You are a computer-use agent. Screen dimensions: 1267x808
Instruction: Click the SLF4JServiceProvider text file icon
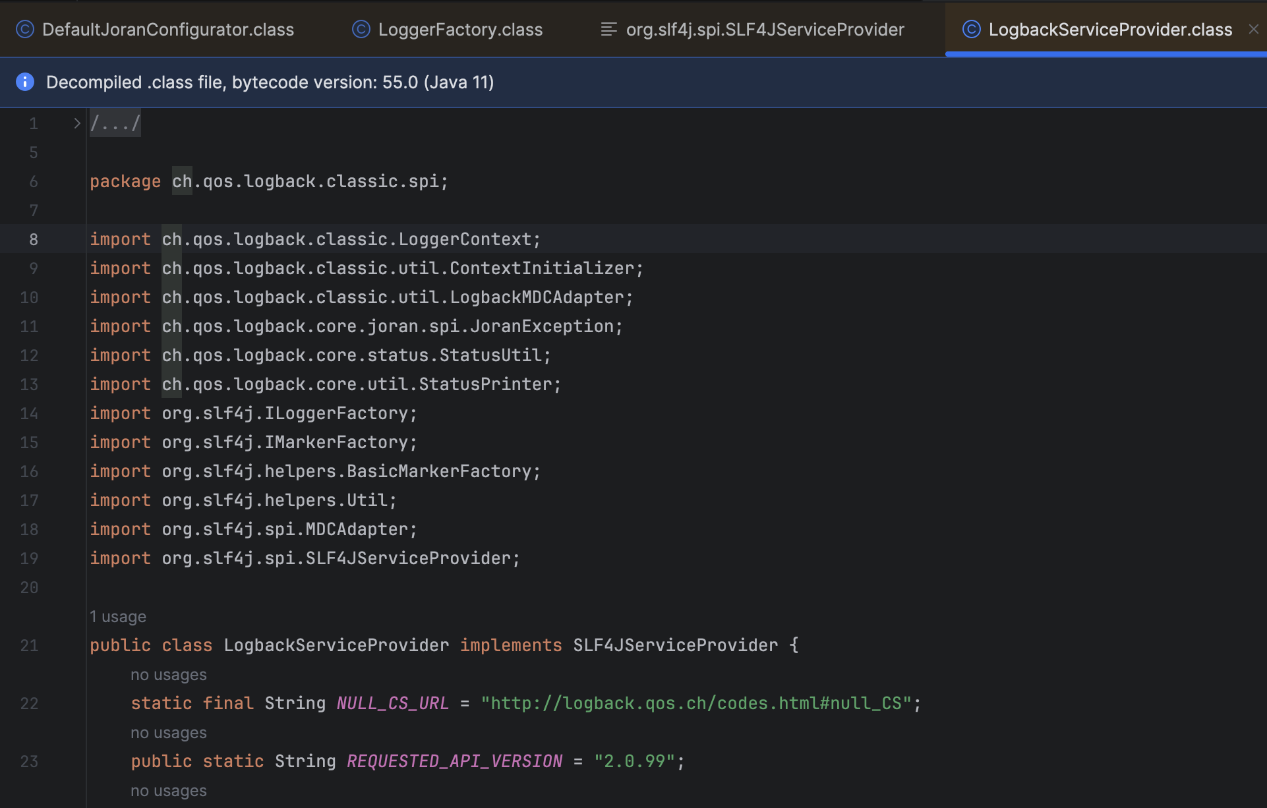[x=608, y=29]
